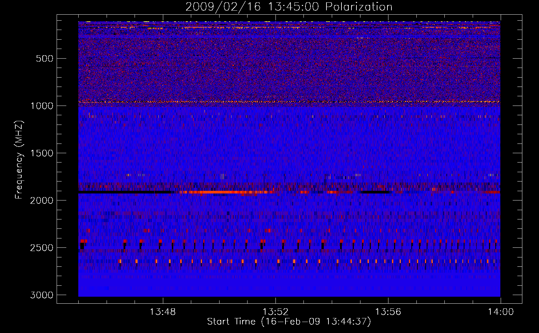Image resolution: width=539 pixels, height=333 pixels.
Task: Click the 1000 frequency tick label
Action: tap(42, 106)
